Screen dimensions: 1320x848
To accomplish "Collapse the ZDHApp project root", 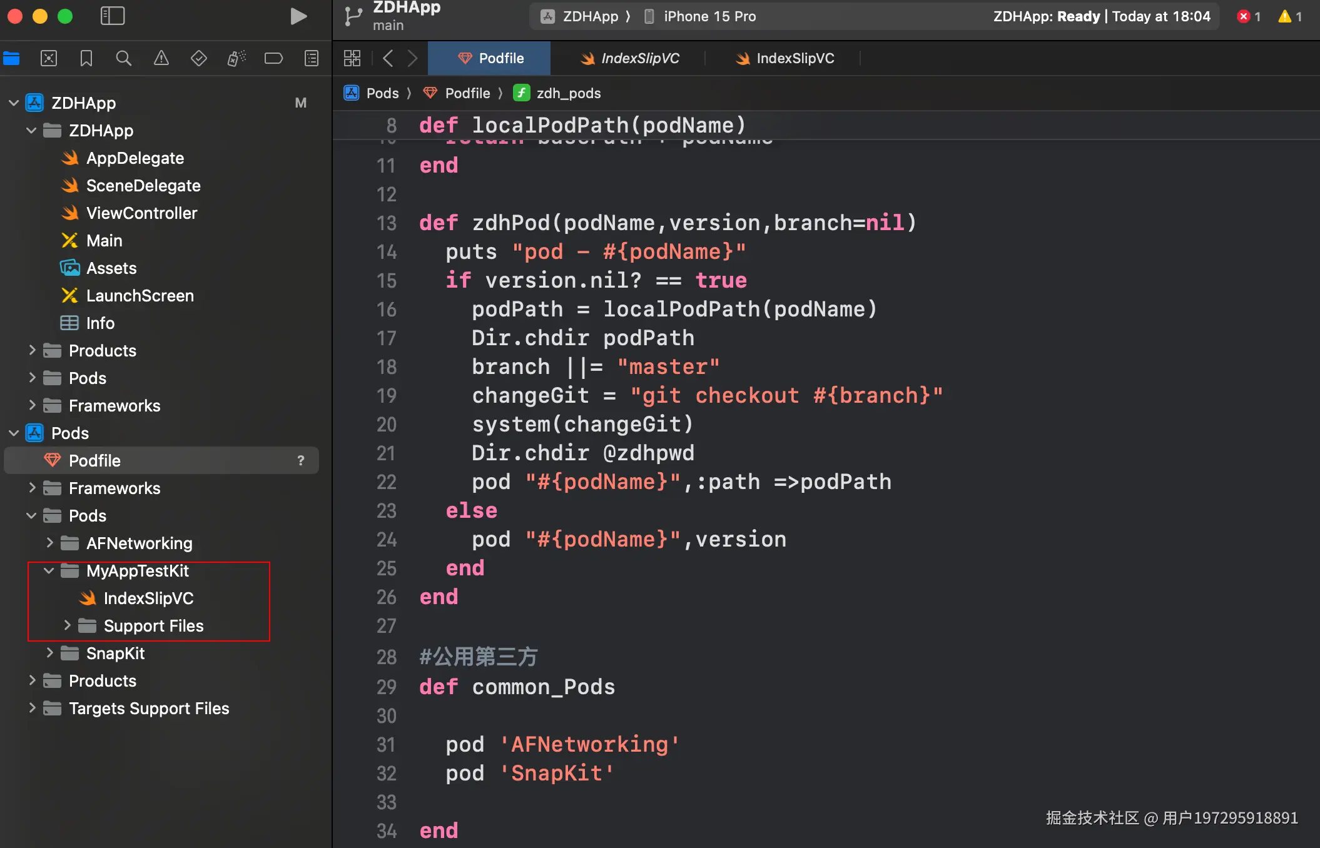I will pos(14,103).
